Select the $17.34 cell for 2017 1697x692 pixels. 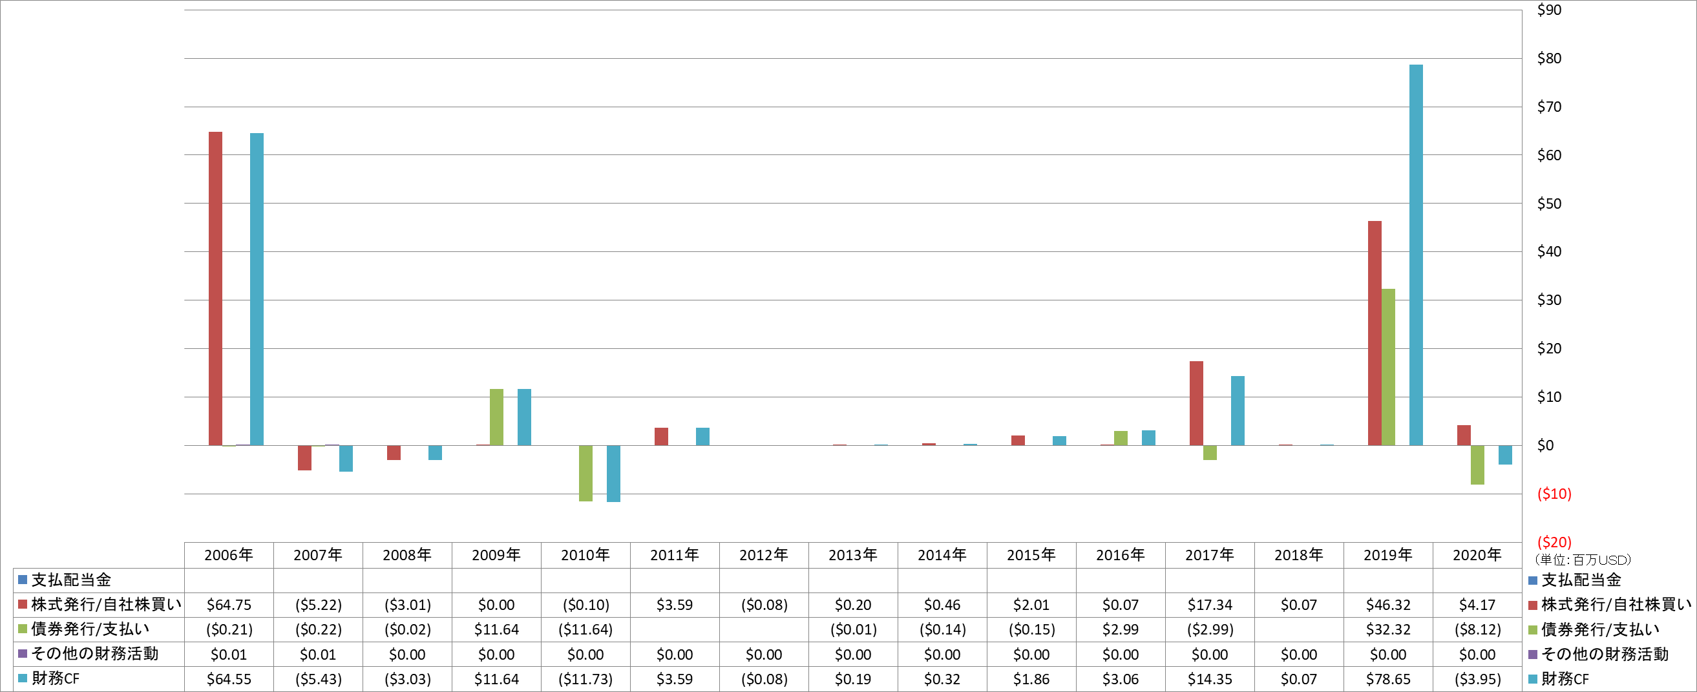pyautogui.click(x=1210, y=604)
